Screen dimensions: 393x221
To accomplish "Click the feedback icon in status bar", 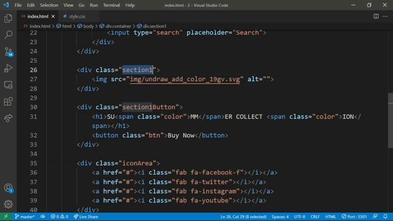I will coord(375,217).
